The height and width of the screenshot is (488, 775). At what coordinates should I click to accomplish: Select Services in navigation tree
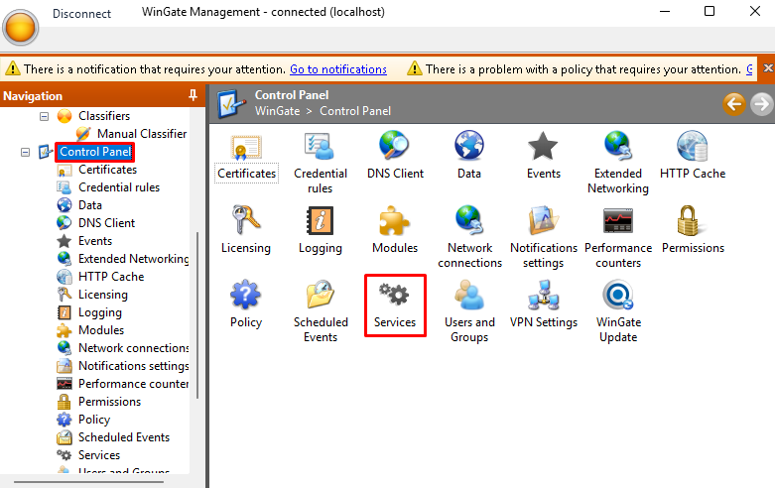click(99, 455)
